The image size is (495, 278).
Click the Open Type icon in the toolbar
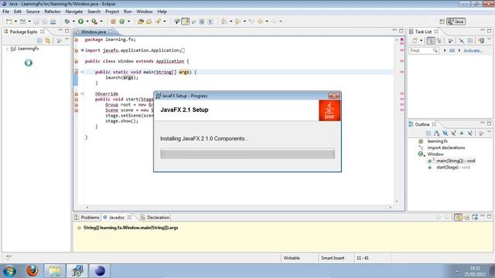tap(141, 22)
